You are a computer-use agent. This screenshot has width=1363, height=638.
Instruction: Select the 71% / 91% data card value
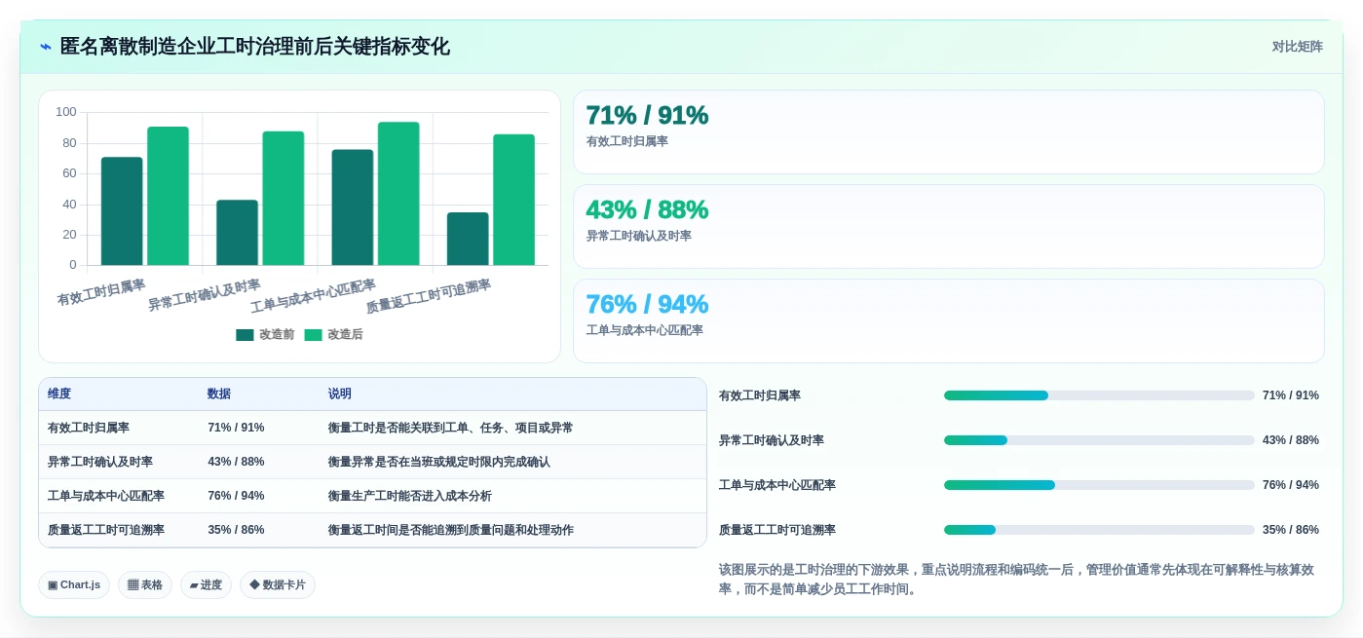click(x=647, y=115)
